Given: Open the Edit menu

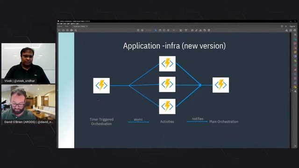Looking at the screenshot, I should [61, 24].
